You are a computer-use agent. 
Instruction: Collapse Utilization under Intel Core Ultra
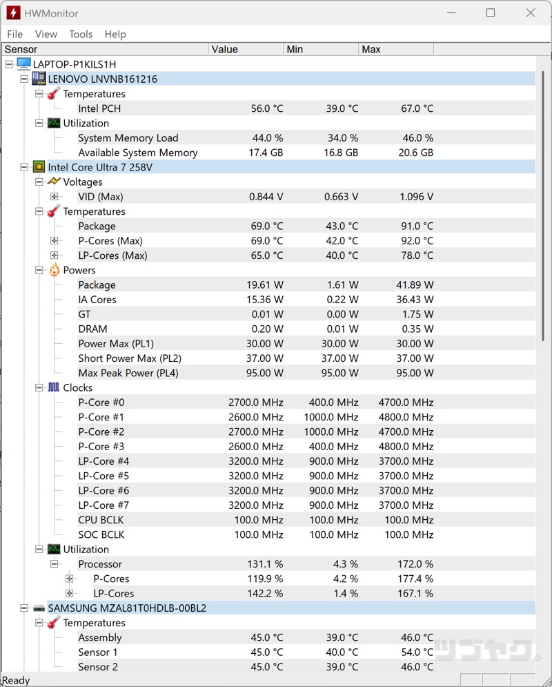click(x=39, y=549)
